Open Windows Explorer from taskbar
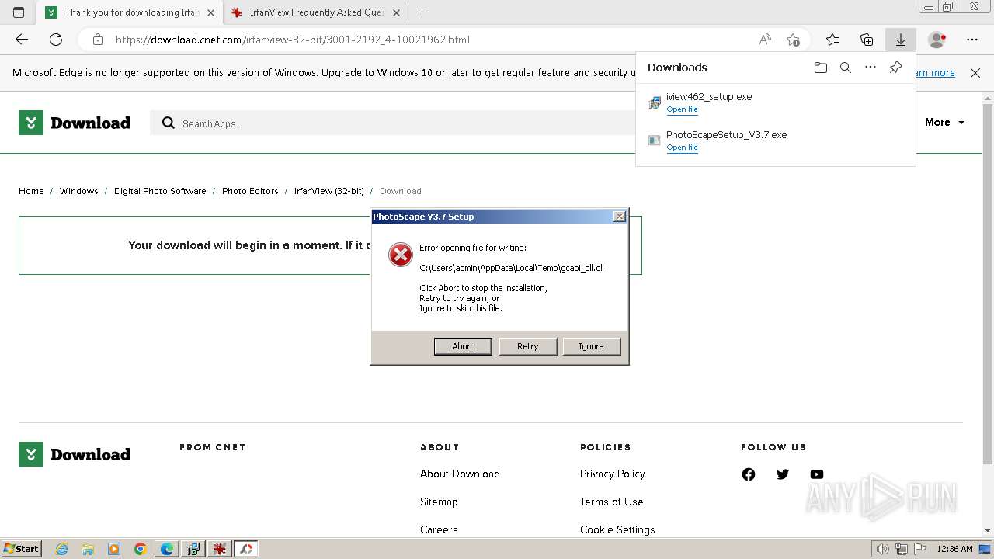The width and height of the screenshot is (994, 559). (x=88, y=549)
